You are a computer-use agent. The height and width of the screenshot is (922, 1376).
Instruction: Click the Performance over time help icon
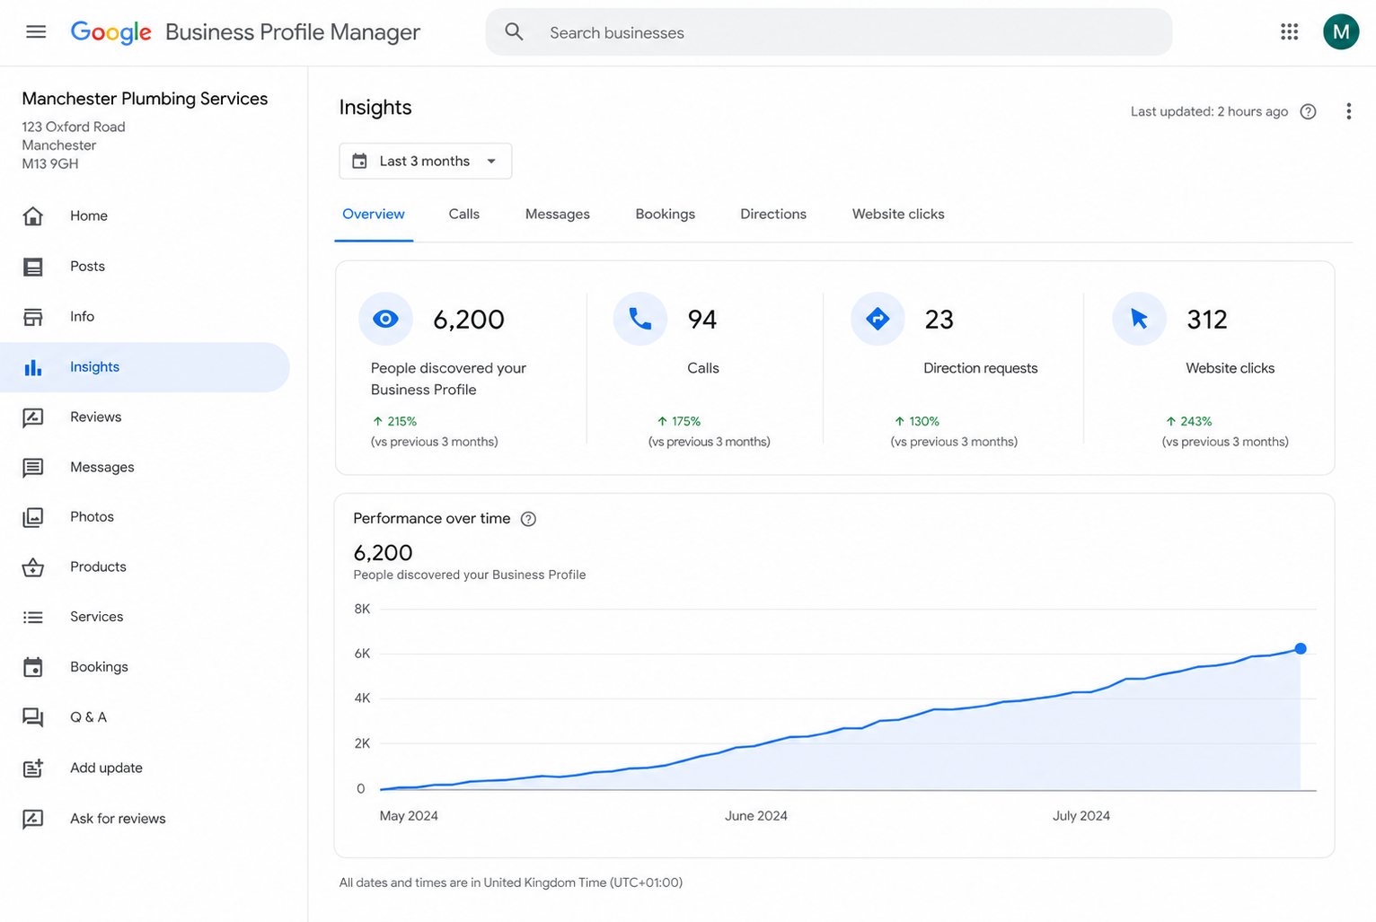529,519
